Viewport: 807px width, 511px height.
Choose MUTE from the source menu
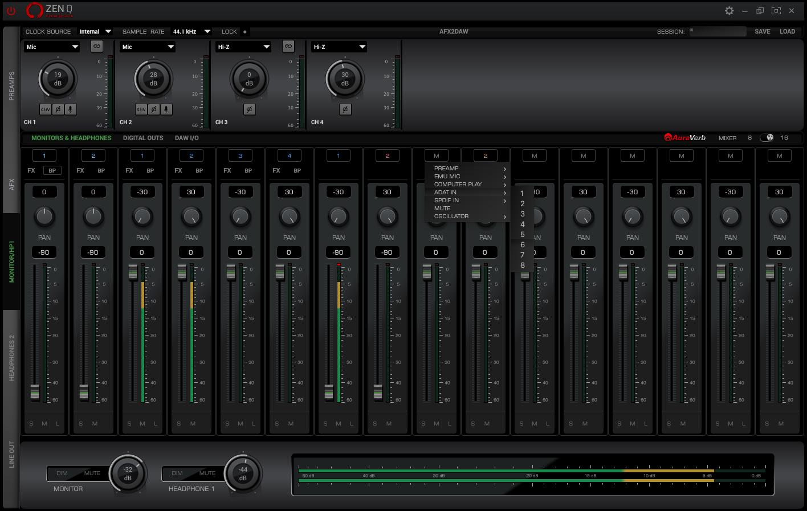[468, 209]
